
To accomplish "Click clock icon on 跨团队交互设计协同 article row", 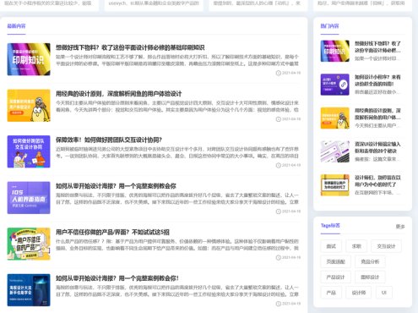I will [279, 165].
